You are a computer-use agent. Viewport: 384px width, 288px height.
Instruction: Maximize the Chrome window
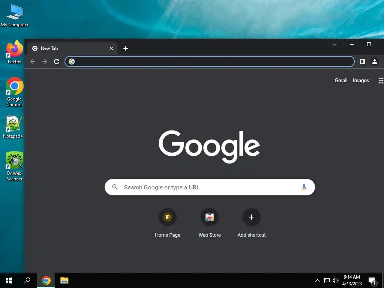(x=369, y=44)
